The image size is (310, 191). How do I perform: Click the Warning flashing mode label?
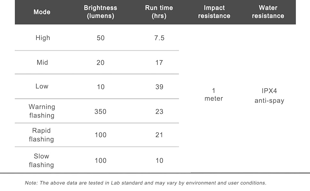click(x=42, y=111)
